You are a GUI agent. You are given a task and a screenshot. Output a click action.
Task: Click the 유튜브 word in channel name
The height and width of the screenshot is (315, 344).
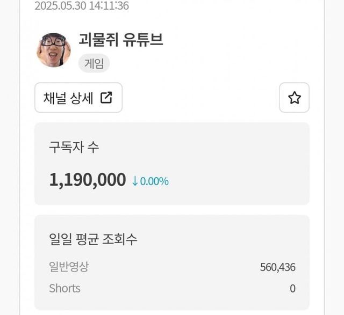tap(142, 40)
